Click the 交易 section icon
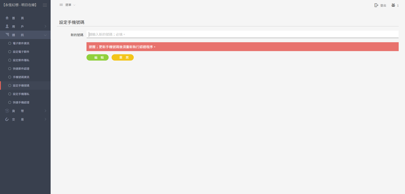The image size is (405, 194). 7,119
